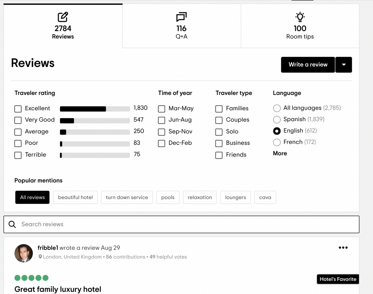This screenshot has height=294, width=373.
Task: Click the Reviews pencil icon
Action: pyautogui.click(x=63, y=17)
